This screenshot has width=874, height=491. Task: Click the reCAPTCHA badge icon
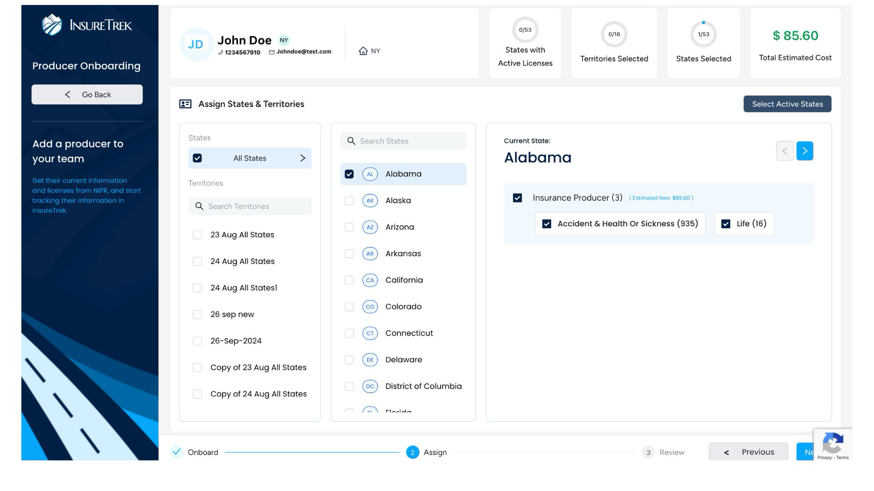tap(833, 443)
